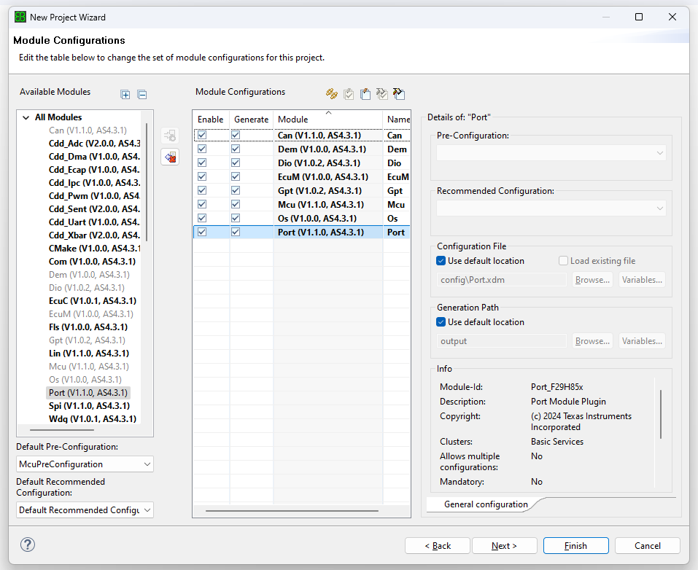Click the greyed add module arrow icon
The image size is (698, 570).
[170, 136]
